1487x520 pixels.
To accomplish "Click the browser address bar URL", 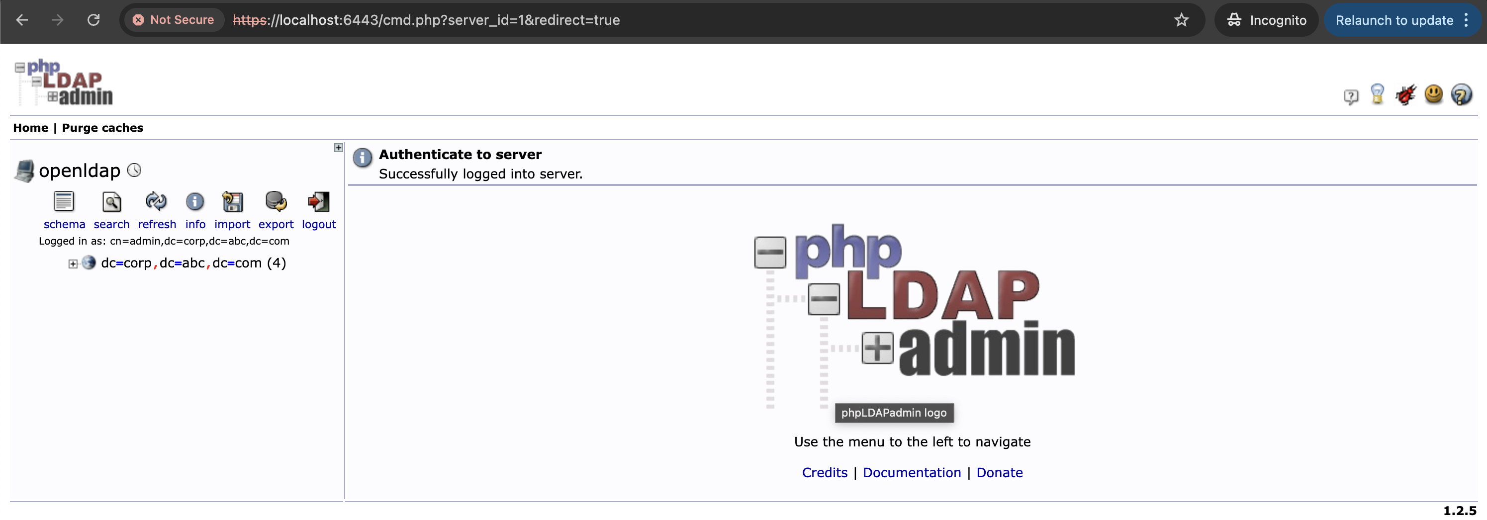I will point(426,20).
